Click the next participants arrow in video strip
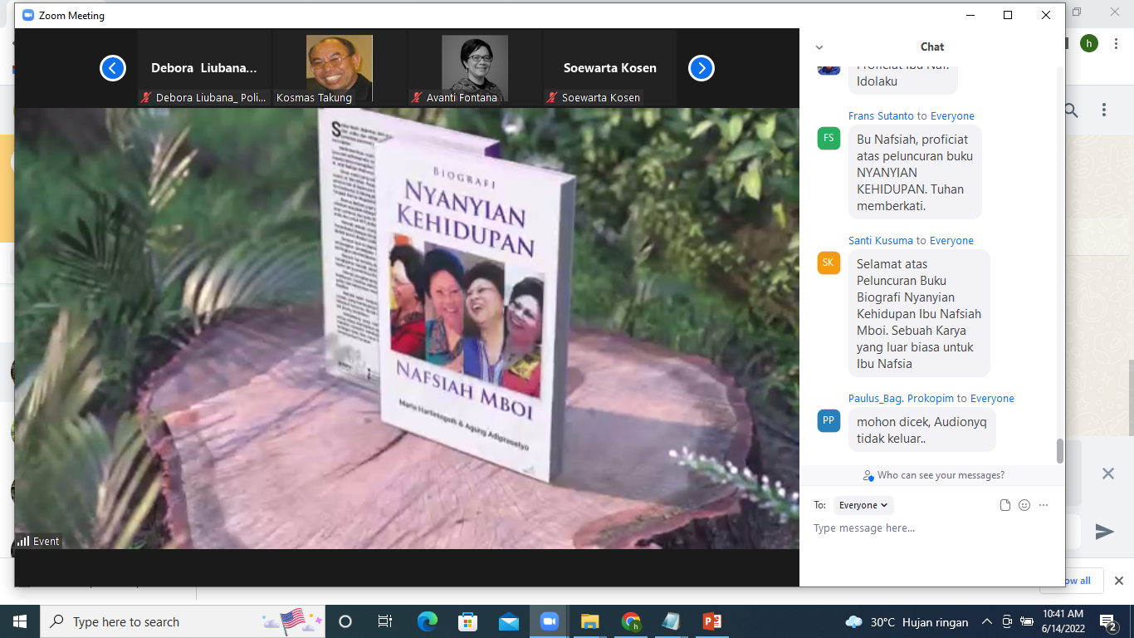This screenshot has width=1134, height=638. point(701,68)
